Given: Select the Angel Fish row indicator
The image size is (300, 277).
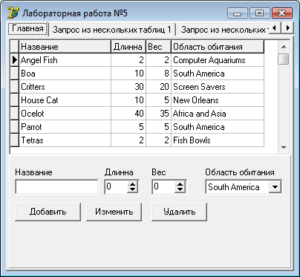Looking at the screenshot, I should [x=15, y=60].
